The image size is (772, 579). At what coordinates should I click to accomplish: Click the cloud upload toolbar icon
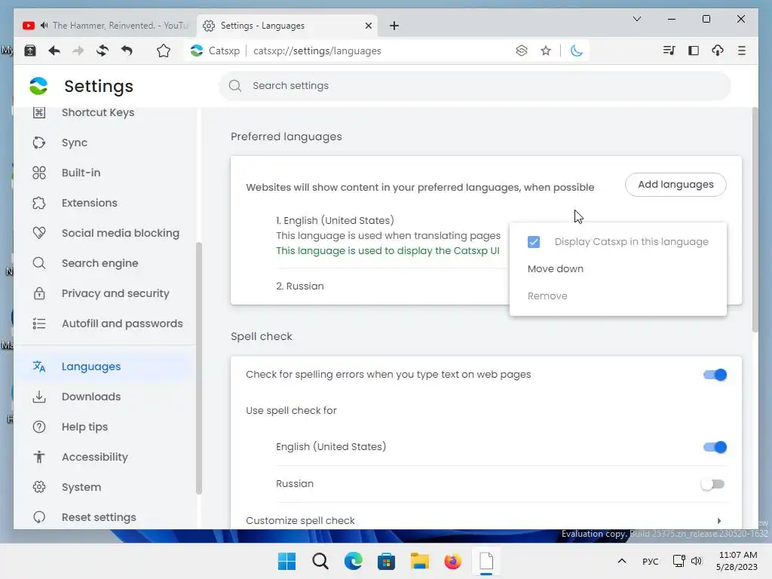(718, 51)
